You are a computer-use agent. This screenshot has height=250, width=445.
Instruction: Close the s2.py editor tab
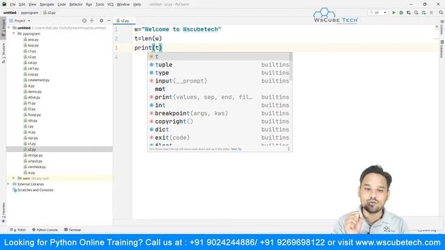132,21
